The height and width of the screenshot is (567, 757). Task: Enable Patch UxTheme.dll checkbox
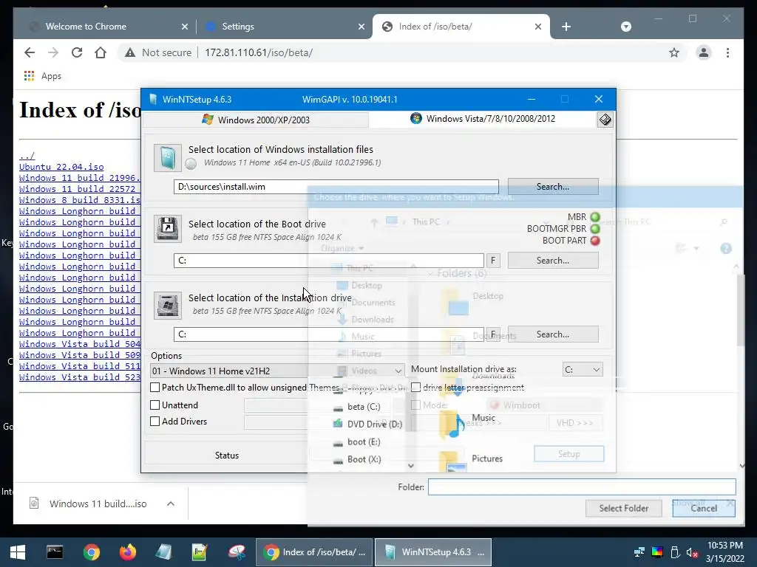(x=155, y=387)
